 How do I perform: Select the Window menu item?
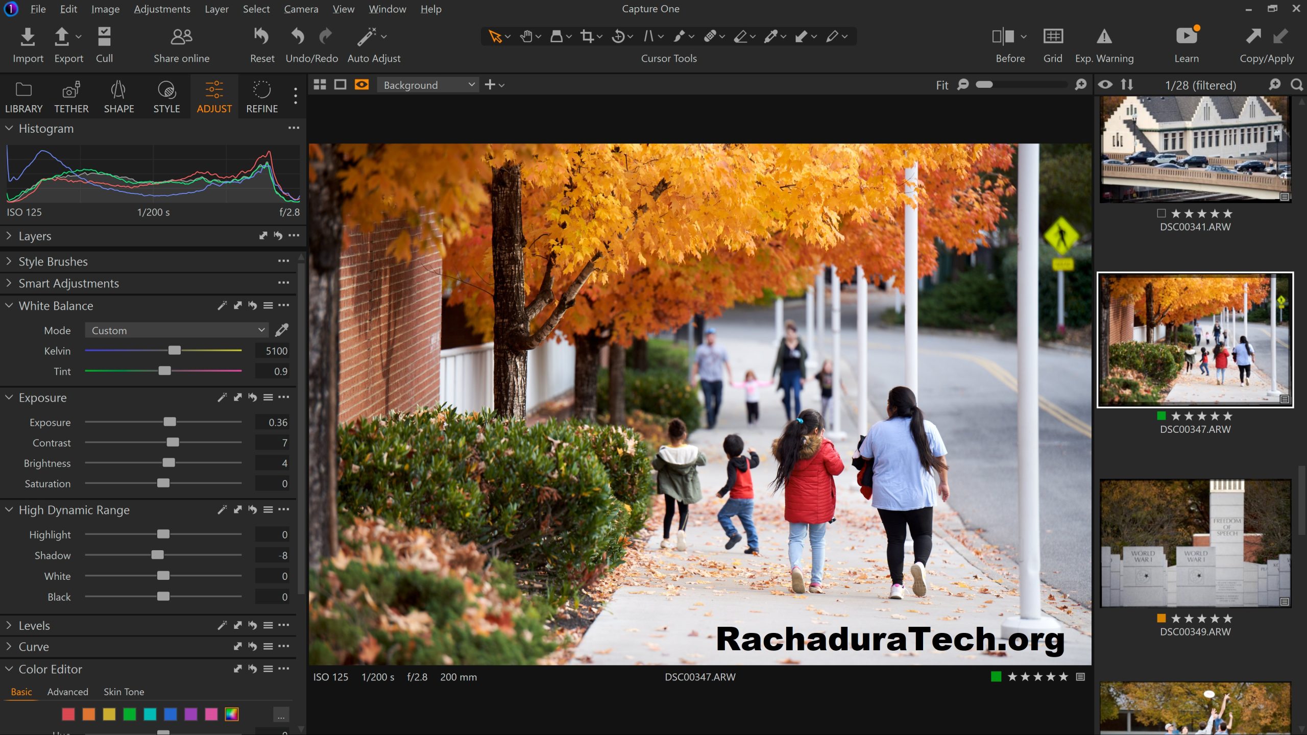[x=387, y=9]
